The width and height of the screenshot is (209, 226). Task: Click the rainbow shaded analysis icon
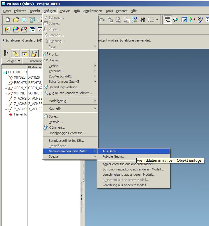tap(16, 30)
